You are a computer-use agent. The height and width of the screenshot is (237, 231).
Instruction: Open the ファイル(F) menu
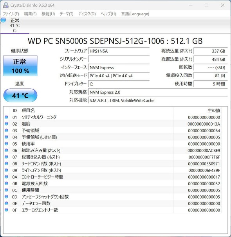tap(11, 14)
